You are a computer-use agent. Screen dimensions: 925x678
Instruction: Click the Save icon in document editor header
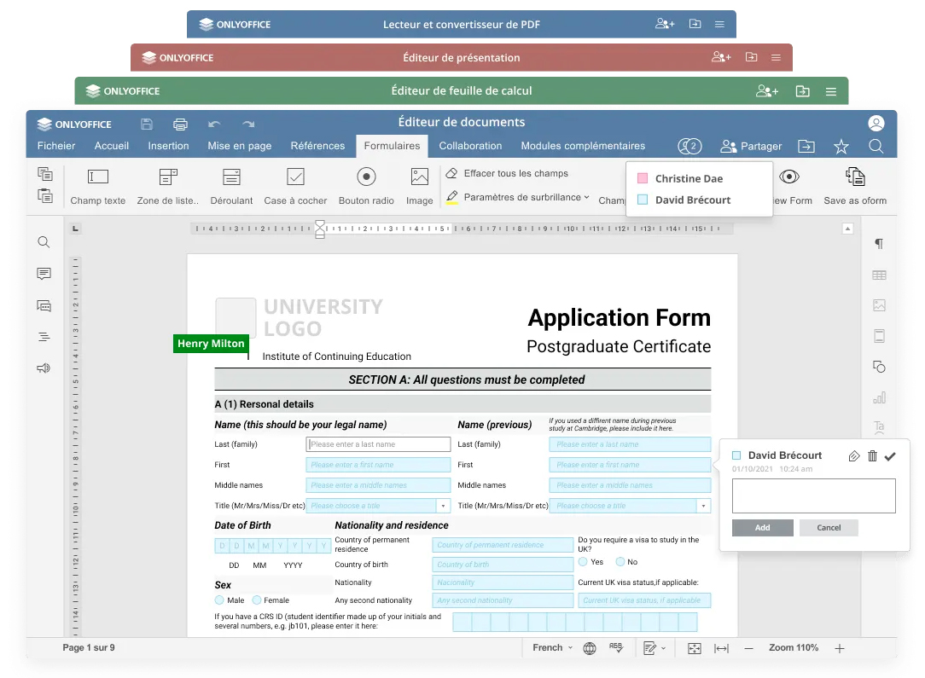coord(147,124)
